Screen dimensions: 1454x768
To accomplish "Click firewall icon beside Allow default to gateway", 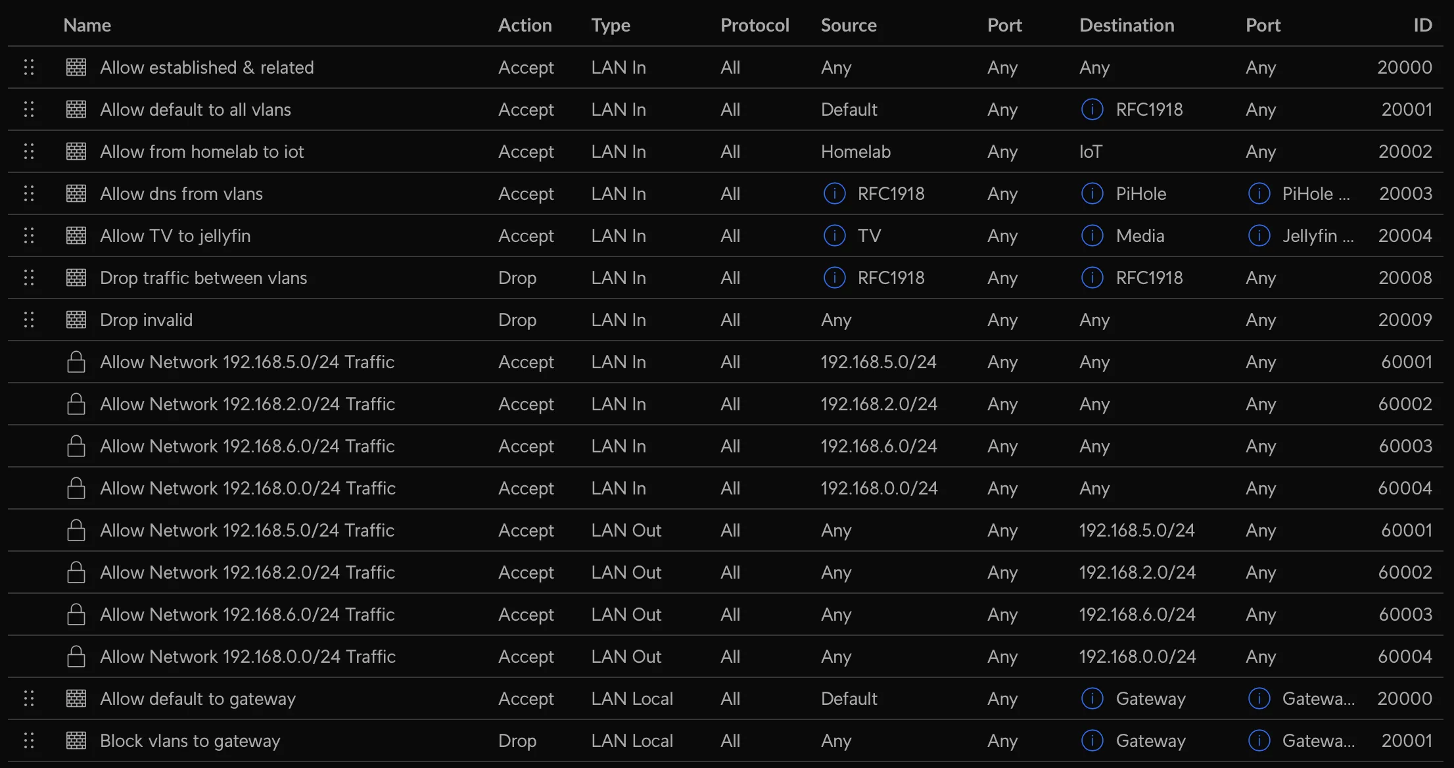I will [x=76, y=698].
